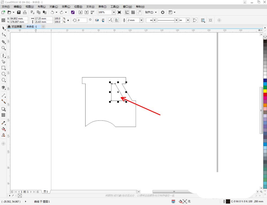
Task: Select the Smart Fill tool
Action: [3, 135]
